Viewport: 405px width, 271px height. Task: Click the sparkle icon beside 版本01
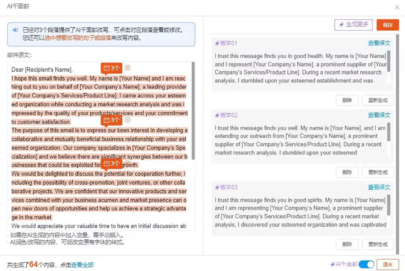click(217, 43)
